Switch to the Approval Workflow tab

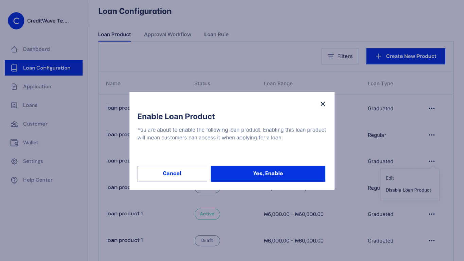(167, 34)
